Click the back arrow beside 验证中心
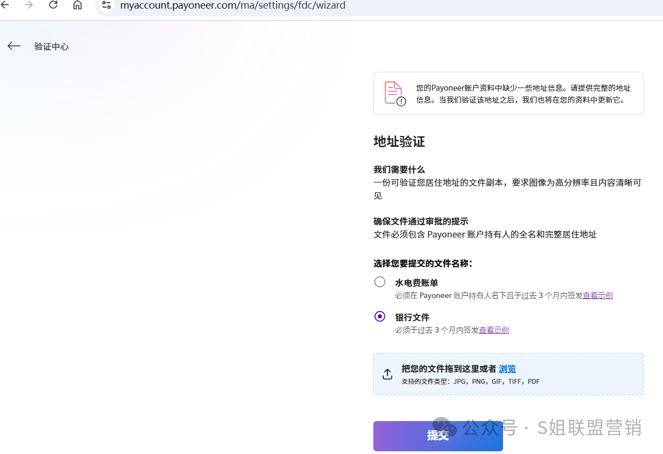This screenshot has height=454, width=663. 14,46
